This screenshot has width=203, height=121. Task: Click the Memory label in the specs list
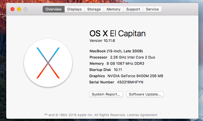(96, 63)
